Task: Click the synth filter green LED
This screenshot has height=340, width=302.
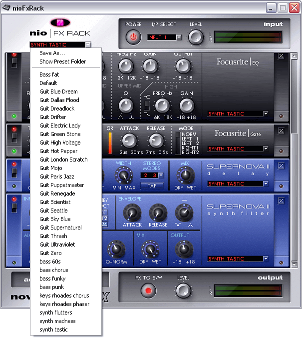Action: tap(14, 263)
